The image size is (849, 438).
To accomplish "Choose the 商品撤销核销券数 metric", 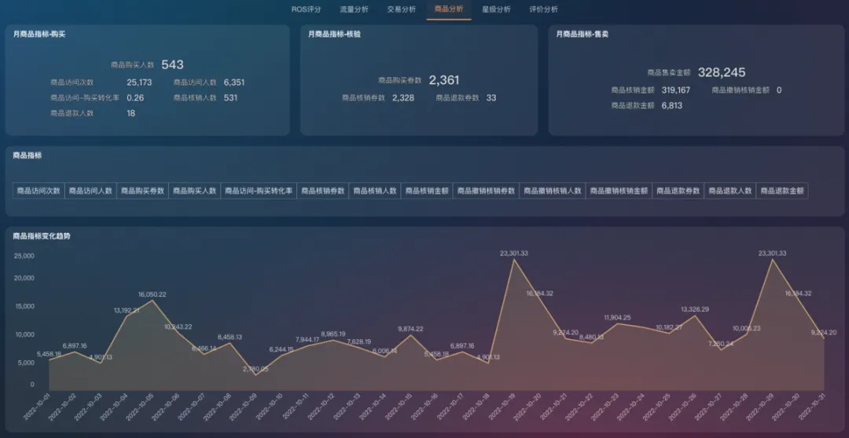I will click(486, 191).
